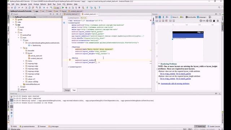Open the NoActionBar theme selector
This screenshot has height=130, width=231.
(191, 17)
